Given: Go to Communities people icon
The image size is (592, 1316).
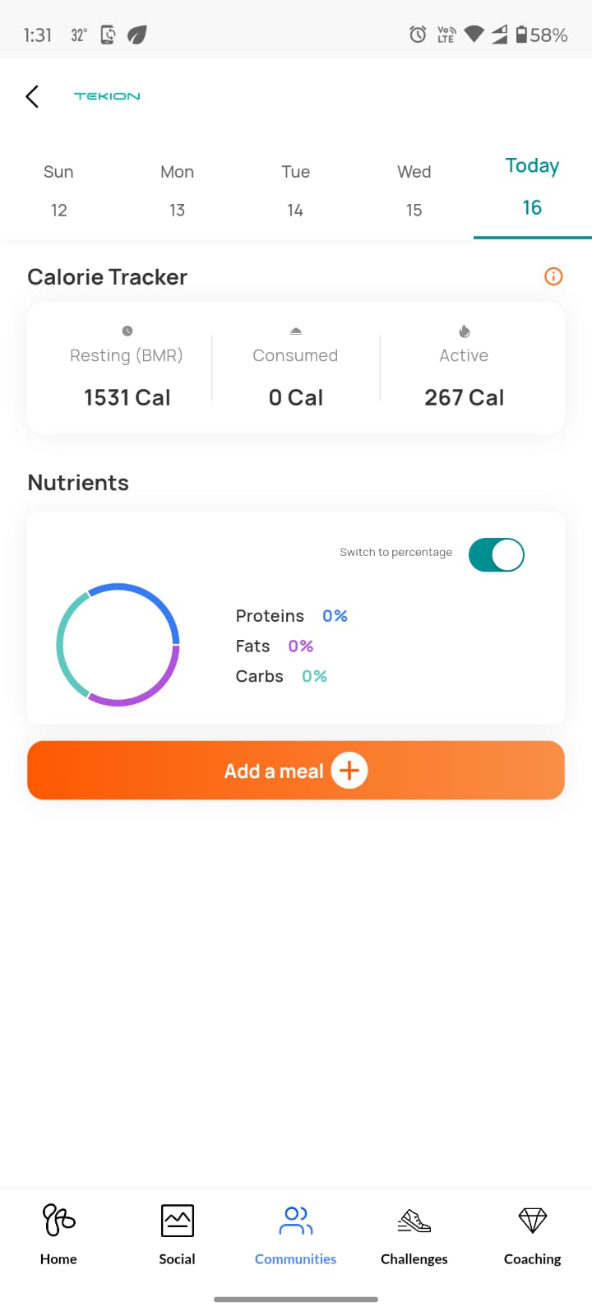Looking at the screenshot, I should click(x=296, y=1221).
